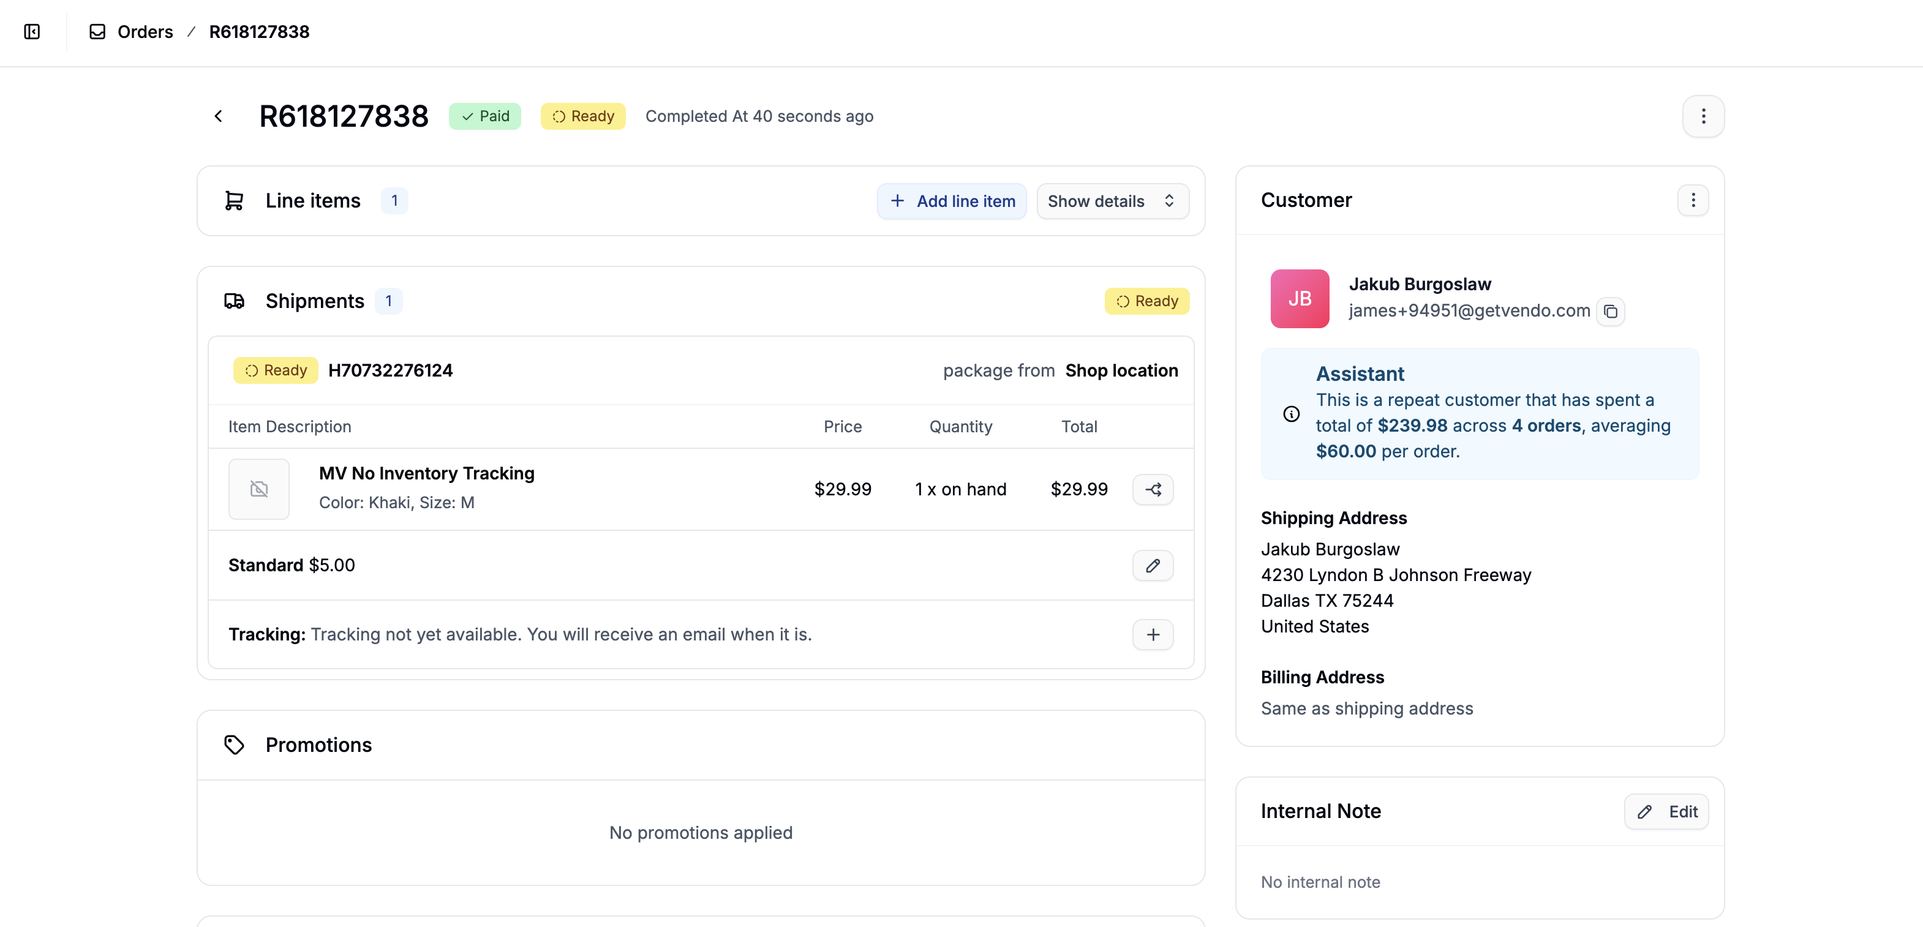The image size is (1923, 927).
Task: Click the Promotions tag icon
Action: point(234,744)
